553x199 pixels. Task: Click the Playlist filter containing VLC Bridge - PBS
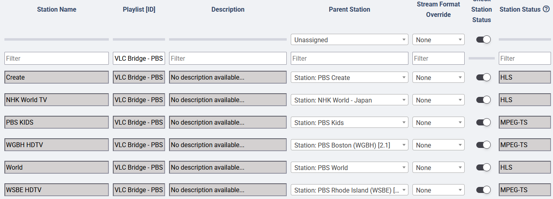(x=139, y=58)
